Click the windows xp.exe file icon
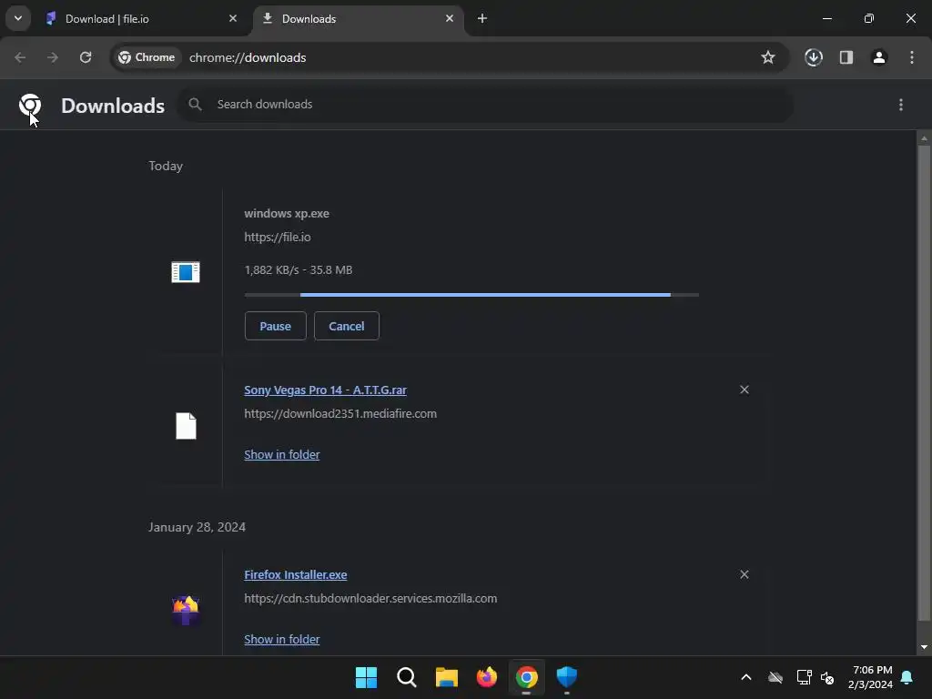Screen dimensions: 932x699 (186, 272)
